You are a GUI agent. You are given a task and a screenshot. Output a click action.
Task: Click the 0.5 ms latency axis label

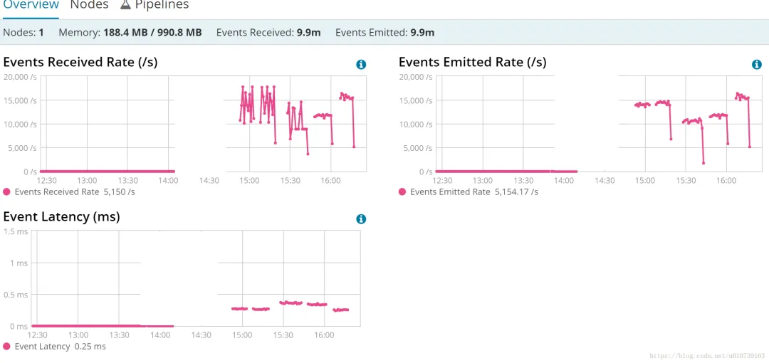pyautogui.click(x=16, y=295)
